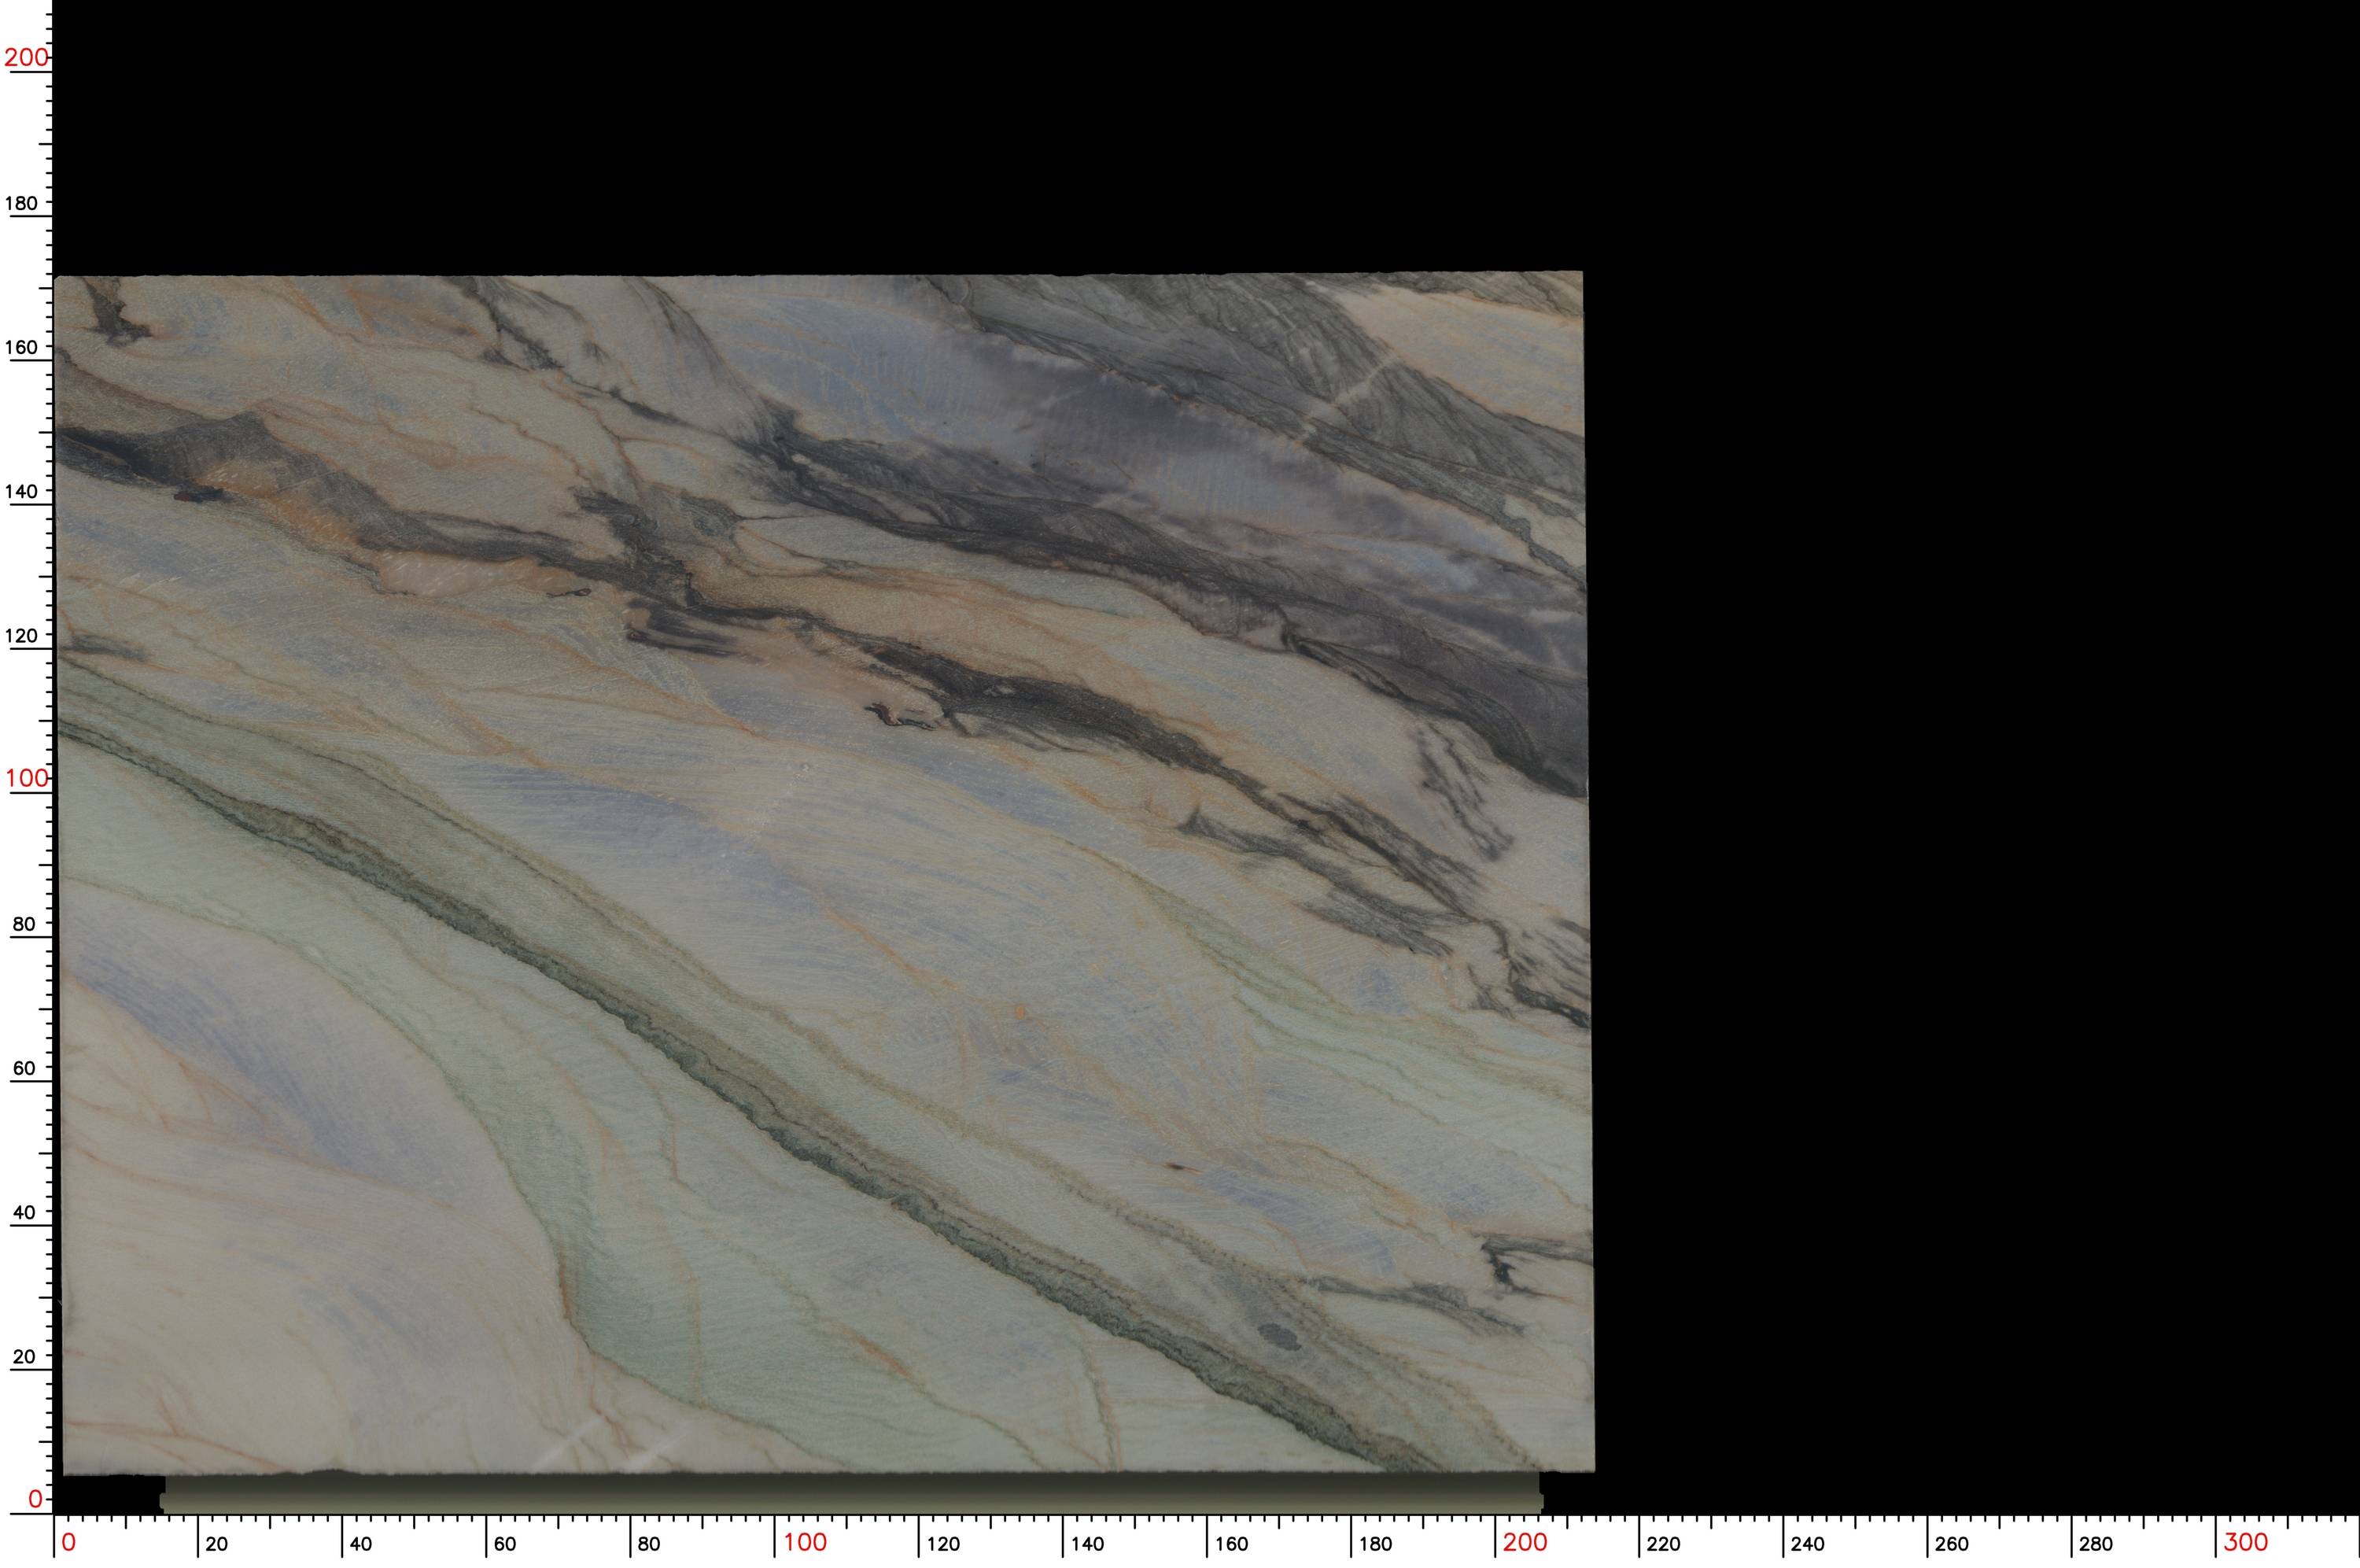Click the 60 label on the vertical ruler

pos(24,1068)
